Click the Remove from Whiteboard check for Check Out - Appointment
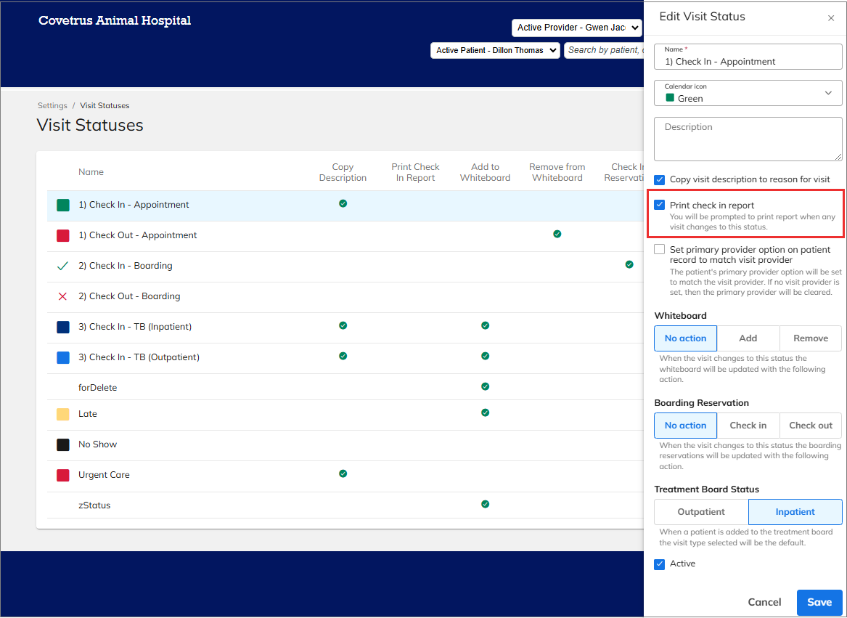The width and height of the screenshot is (847, 618). click(x=557, y=234)
